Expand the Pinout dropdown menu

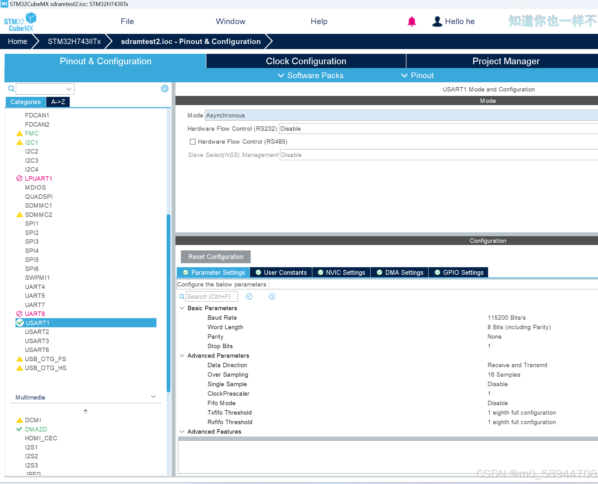pyautogui.click(x=417, y=76)
